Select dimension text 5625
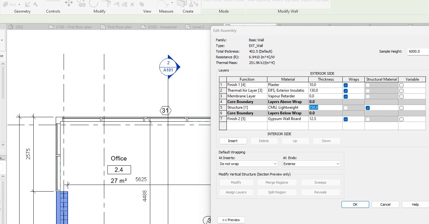This screenshot has height=224, width=429. point(141,180)
